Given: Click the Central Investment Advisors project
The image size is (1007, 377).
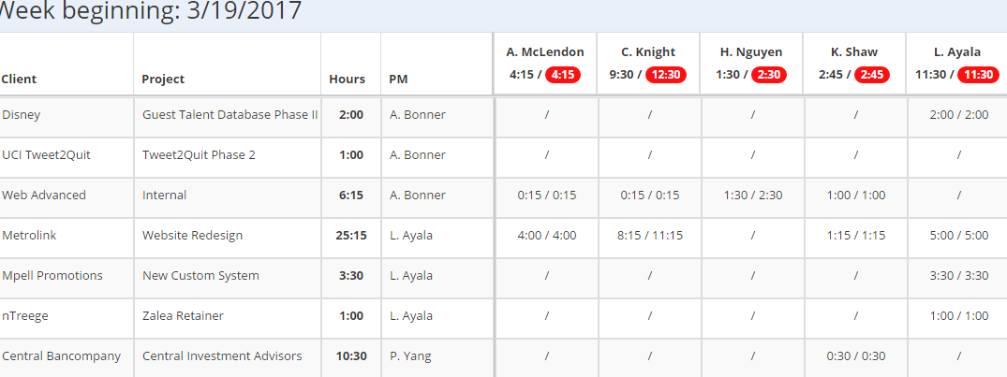Looking at the screenshot, I should (x=222, y=356).
